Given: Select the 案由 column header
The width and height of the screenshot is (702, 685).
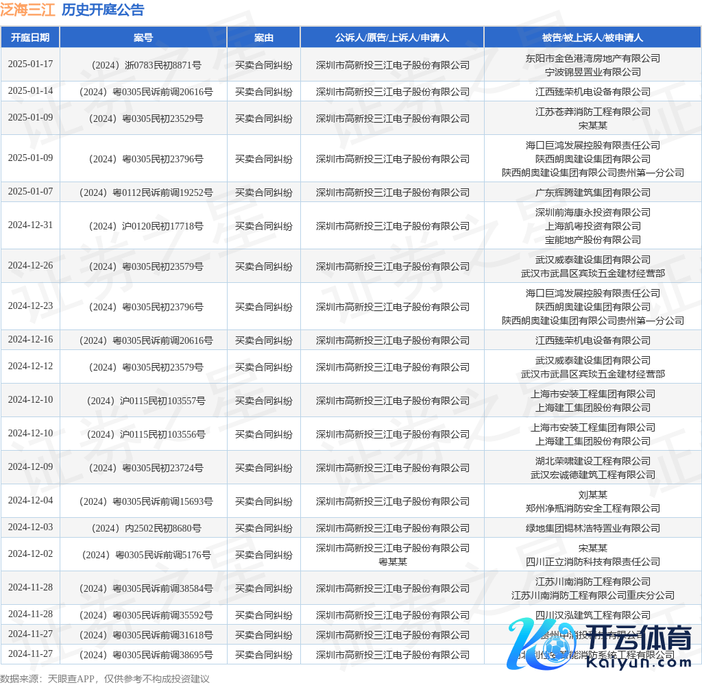Looking at the screenshot, I should (264, 38).
